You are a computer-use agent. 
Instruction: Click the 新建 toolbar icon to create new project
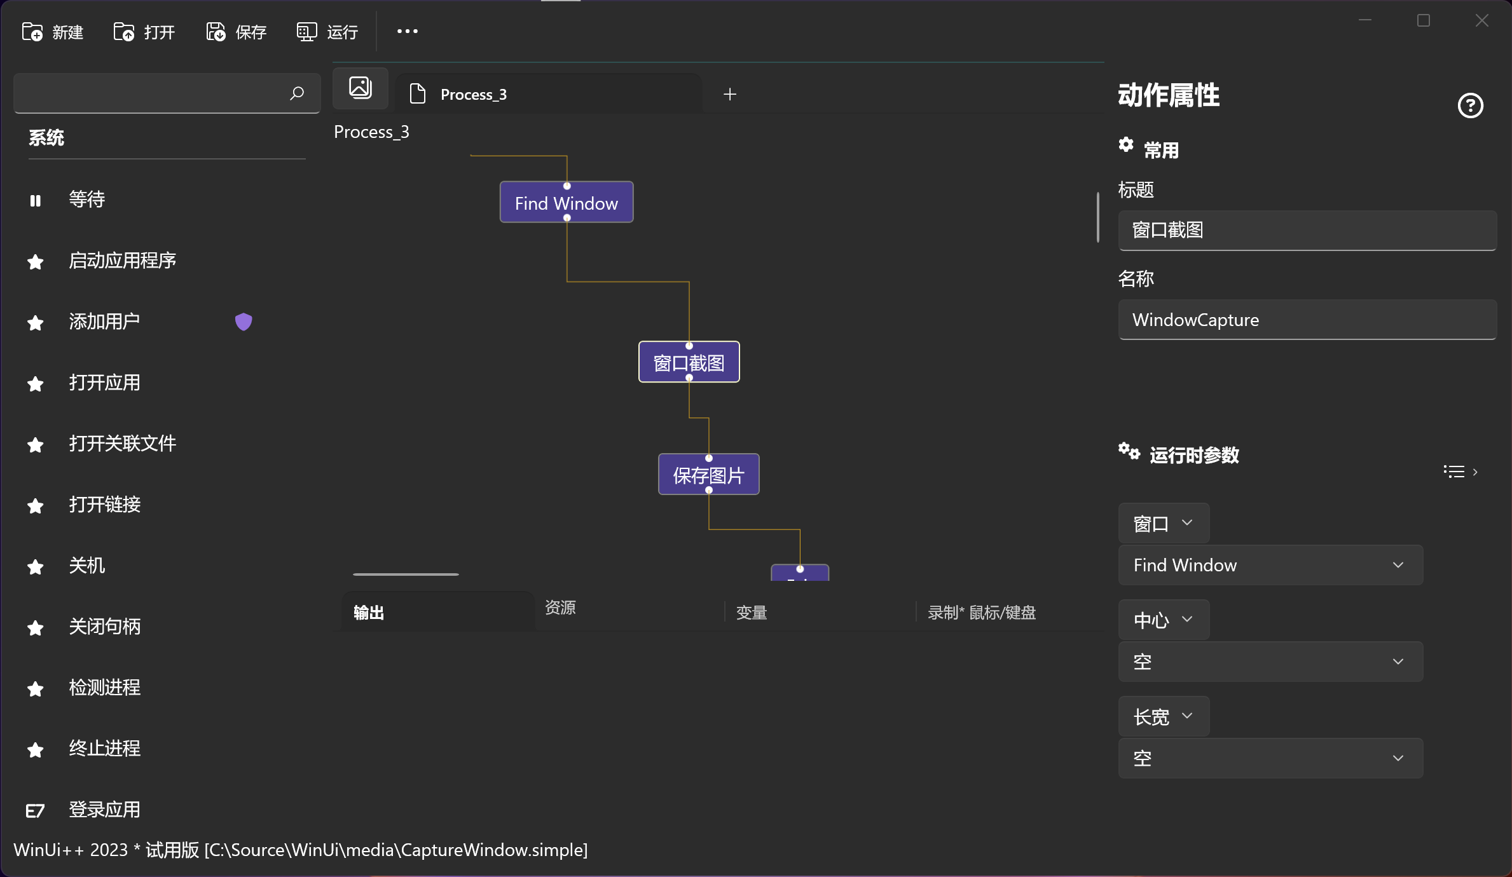point(32,31)
